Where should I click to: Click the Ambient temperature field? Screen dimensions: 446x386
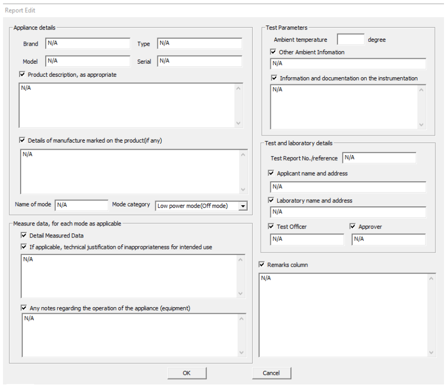(x=351, y=40)
